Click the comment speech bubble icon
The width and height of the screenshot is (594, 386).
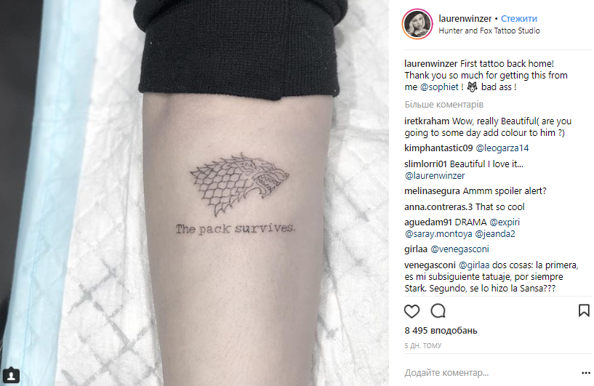pos(438,311)
